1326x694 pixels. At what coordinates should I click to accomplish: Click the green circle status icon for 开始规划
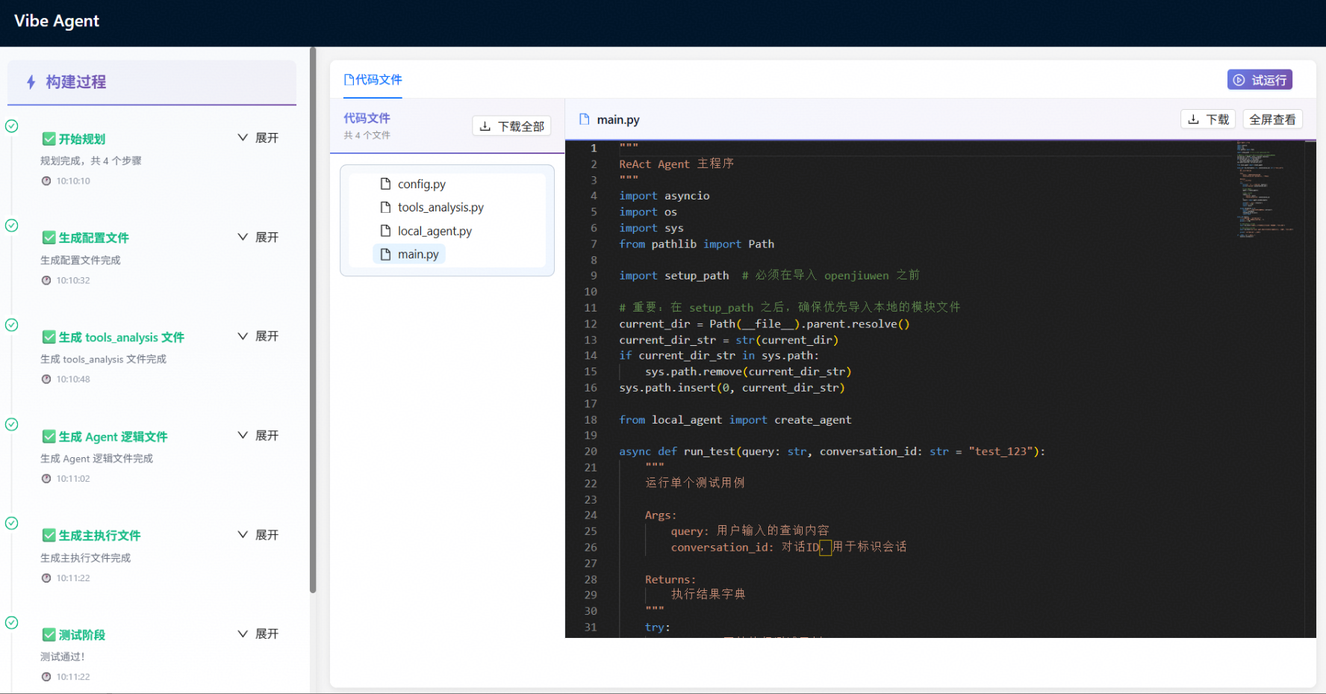(x=12, y=126)
